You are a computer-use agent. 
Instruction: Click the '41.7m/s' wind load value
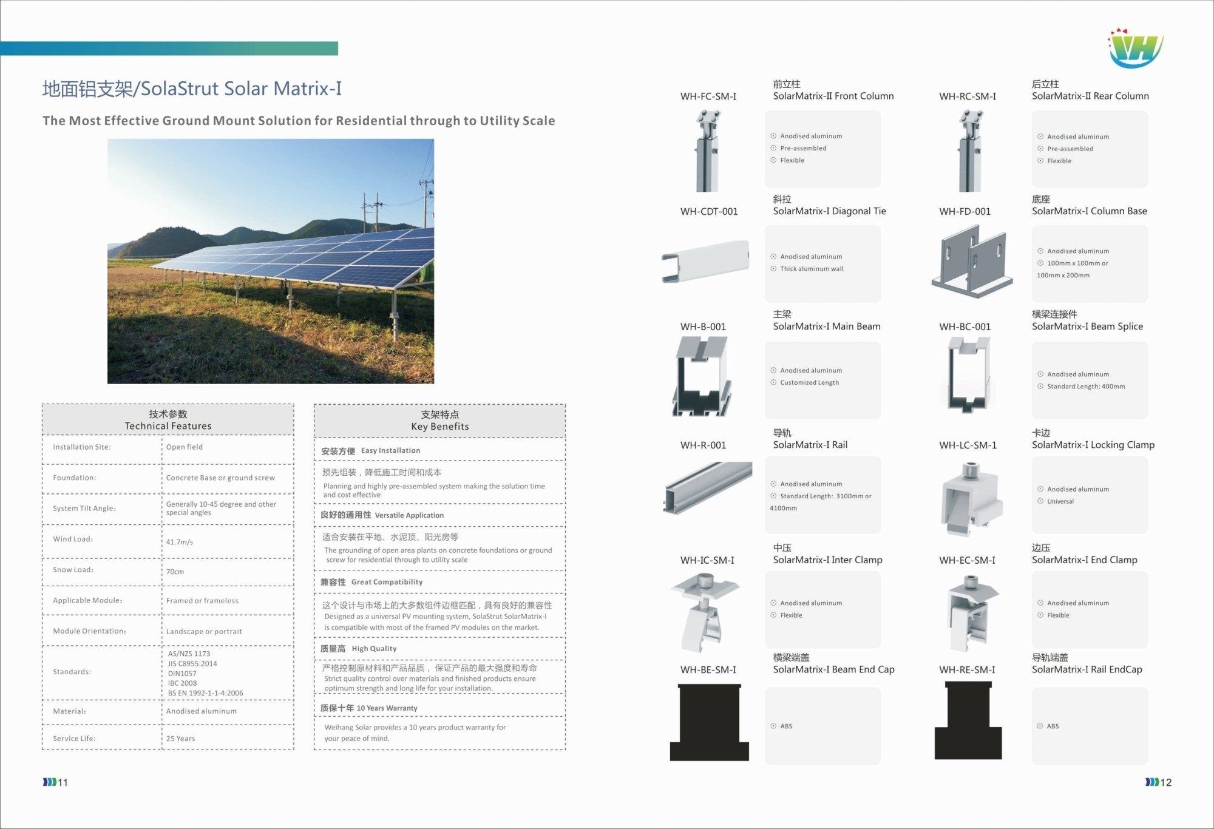point(180,542)
